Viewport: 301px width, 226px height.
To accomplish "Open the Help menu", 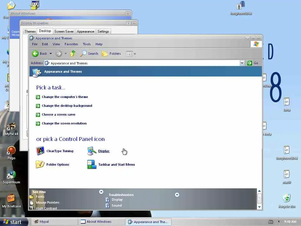I will 99,44.
